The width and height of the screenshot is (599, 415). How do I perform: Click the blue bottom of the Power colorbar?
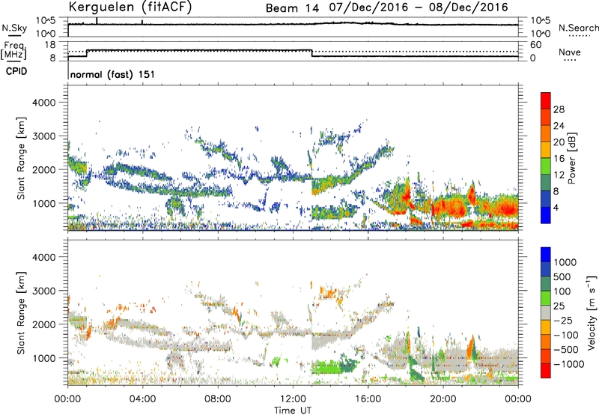546,215
